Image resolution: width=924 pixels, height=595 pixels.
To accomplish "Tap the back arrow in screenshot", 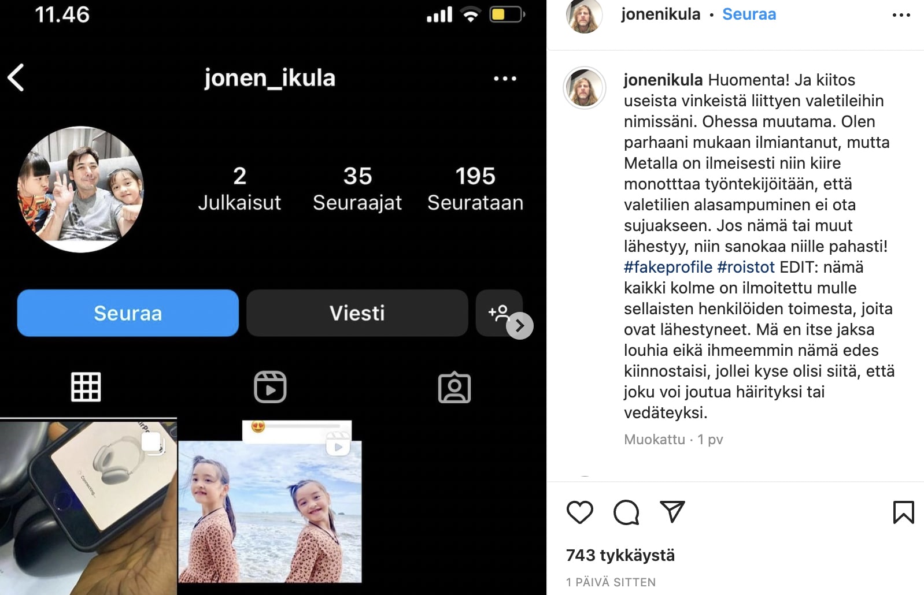I will pyautogui.click(x=16, y=77).
